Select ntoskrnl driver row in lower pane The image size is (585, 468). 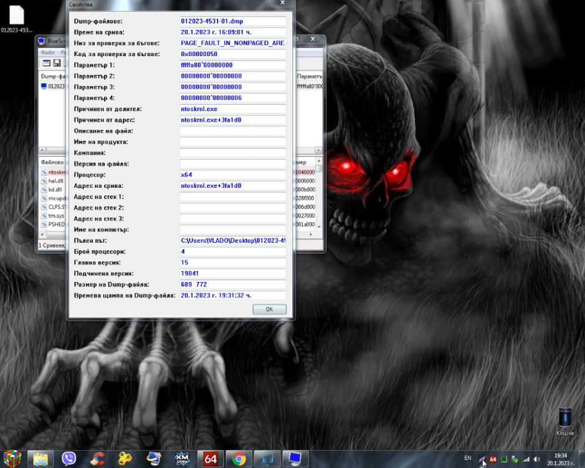coord(57,172)
